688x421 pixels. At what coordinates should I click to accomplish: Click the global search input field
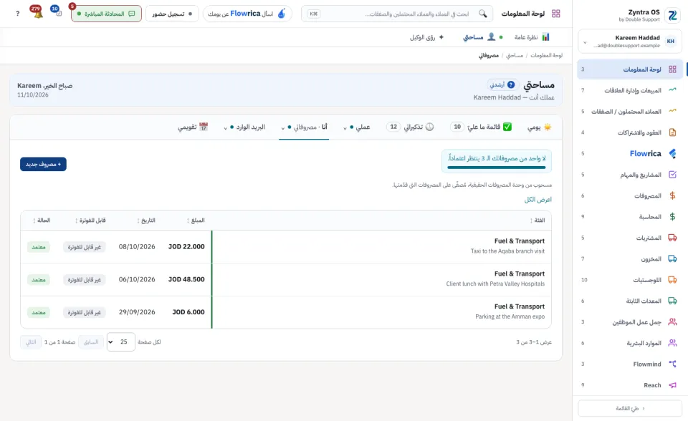click(397, 14)
